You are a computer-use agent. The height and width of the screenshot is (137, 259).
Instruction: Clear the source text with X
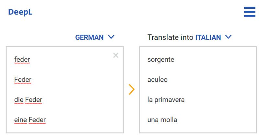(116, 55)
